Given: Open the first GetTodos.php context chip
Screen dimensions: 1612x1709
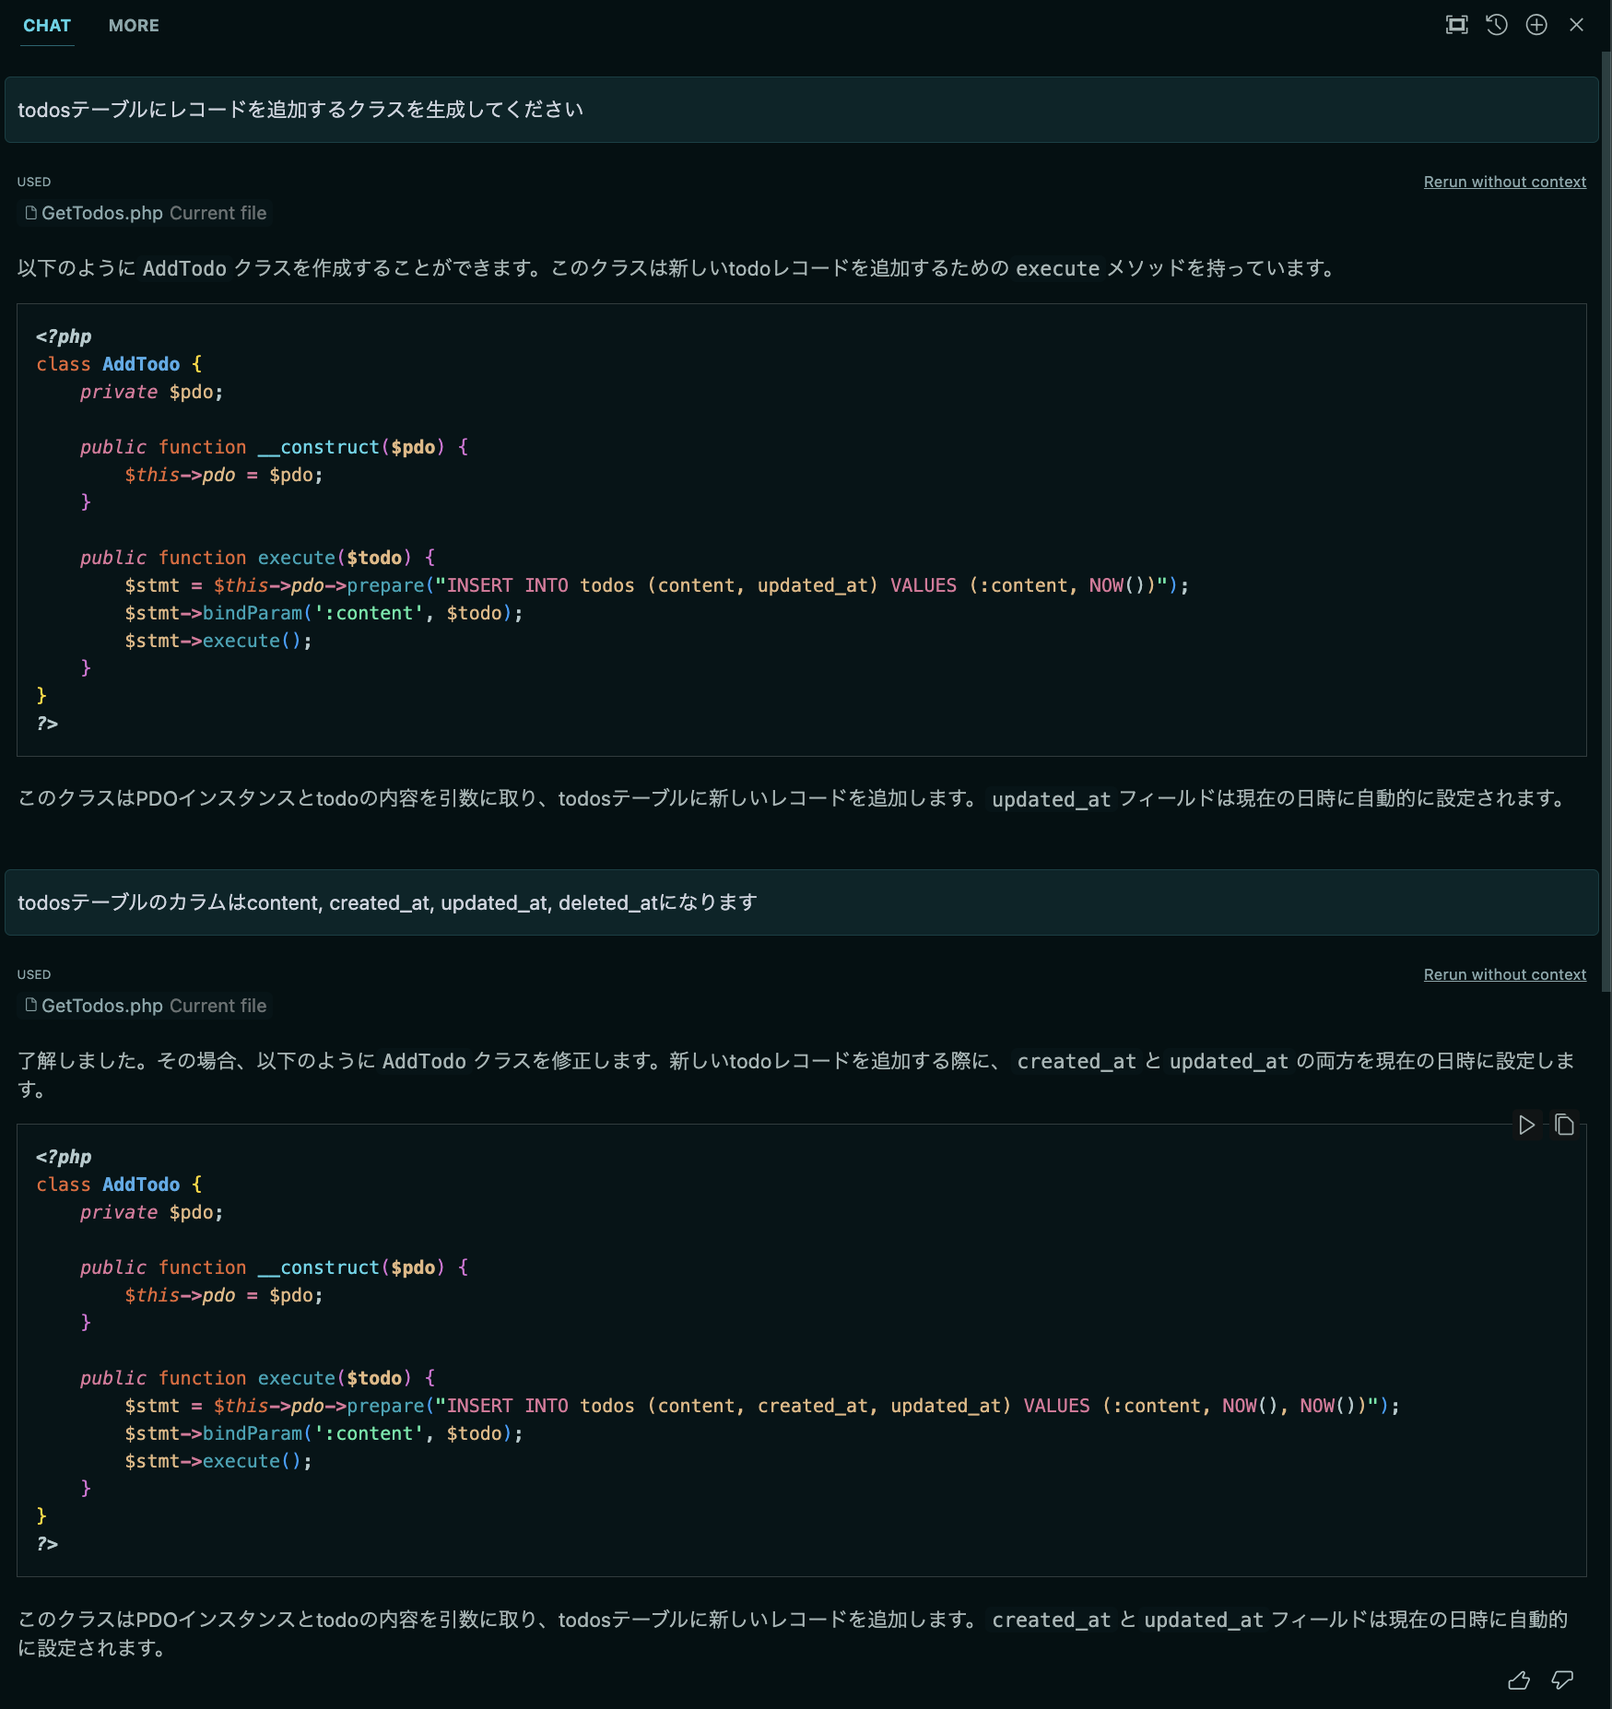Looking at the screenshot, I should click(101, 213).
